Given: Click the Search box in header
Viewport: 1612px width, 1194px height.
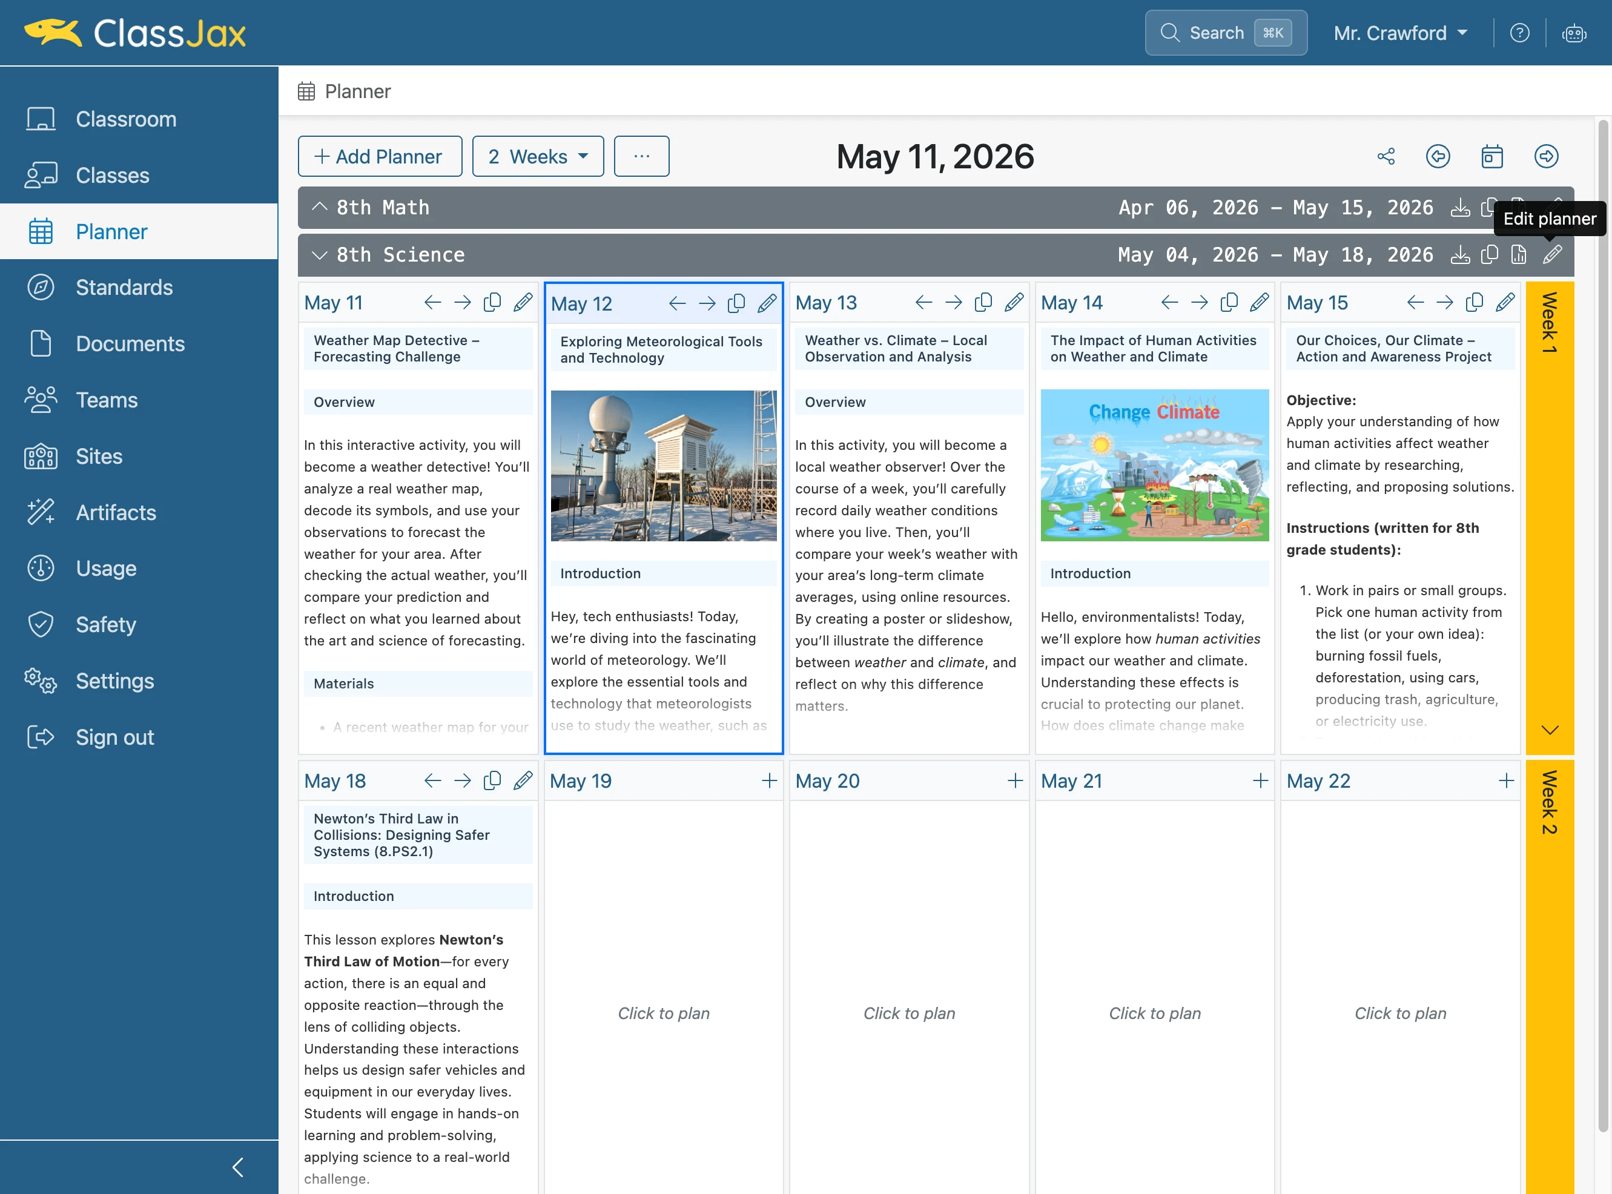Looking at the screenshot, I should (1226, 33).
